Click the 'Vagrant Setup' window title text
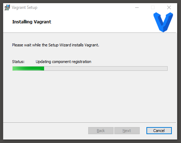This screenshot has height=143, width=181. (x=24, y=7)
